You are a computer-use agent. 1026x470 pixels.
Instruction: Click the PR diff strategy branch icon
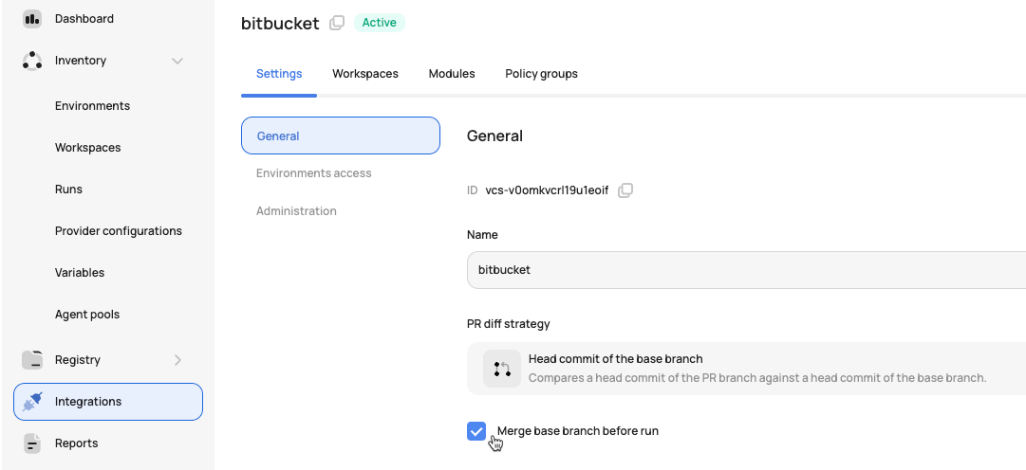click(502, 369)
